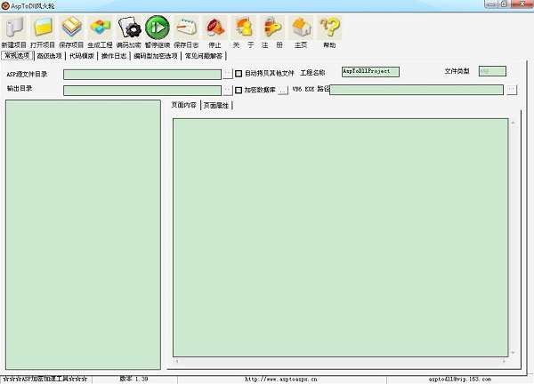Switch to the 操作日志 (Operation Log) tab
This screenshot has height=384, width=534.
[x=114, y=56]
